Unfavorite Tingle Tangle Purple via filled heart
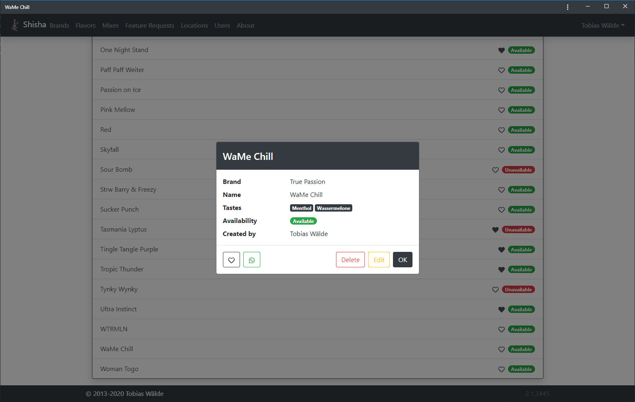This screenshot has height=402, width=635. click(502, 250)
